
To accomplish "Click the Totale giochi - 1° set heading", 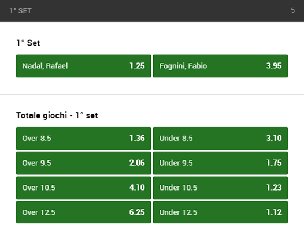I will coord(57,115).
